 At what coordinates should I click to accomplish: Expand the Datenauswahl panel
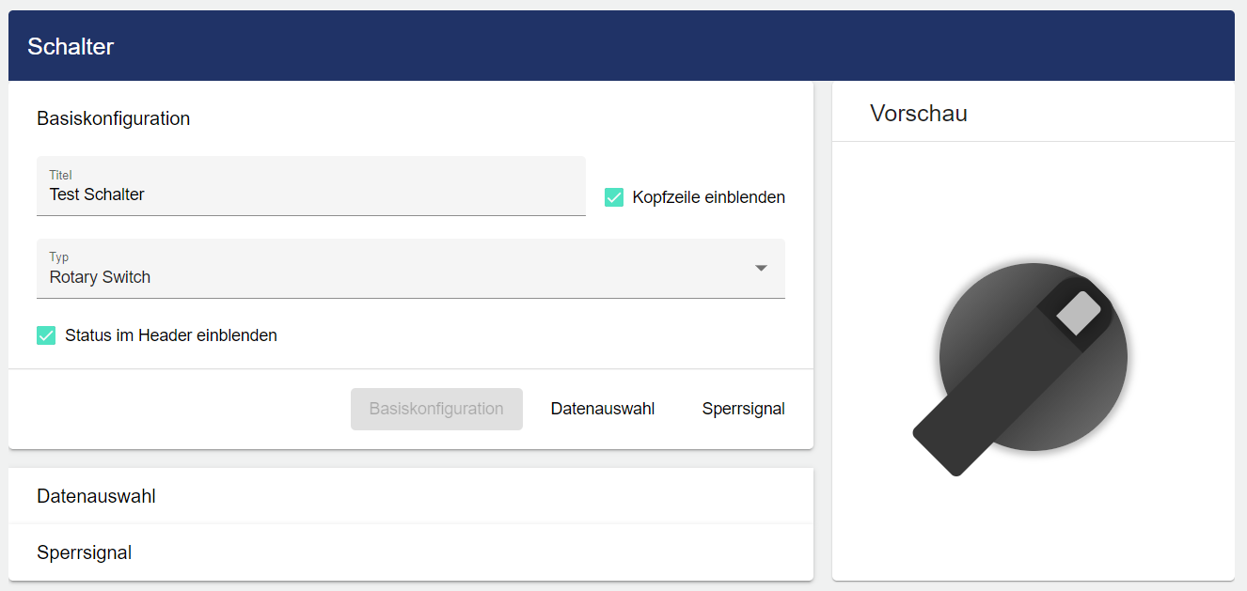click(x=96, y=496)
